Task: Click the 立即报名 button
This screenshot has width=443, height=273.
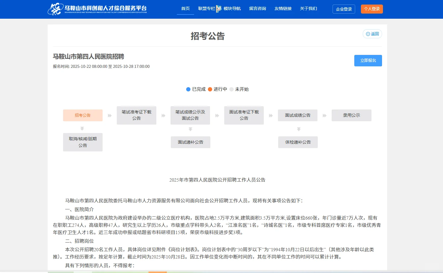Action: [x=368, y=60]
